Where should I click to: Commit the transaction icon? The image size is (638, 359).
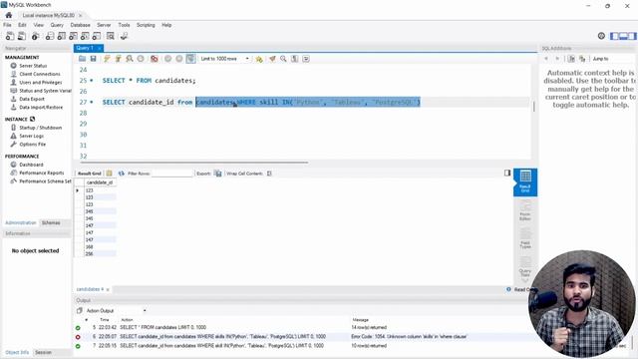167,59
